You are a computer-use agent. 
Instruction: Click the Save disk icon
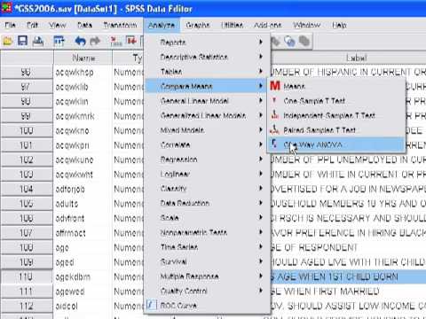(23, 41)
